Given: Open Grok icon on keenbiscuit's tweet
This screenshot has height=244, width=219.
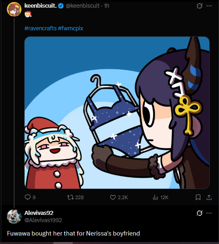Looking at the screenshot, I should click(199, 6).
